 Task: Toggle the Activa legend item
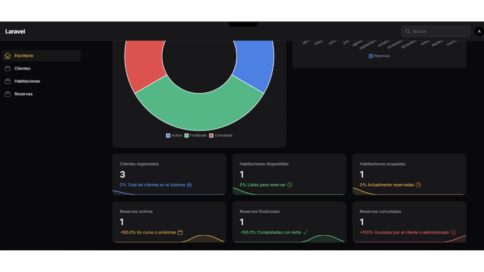(x=174, y=135)
